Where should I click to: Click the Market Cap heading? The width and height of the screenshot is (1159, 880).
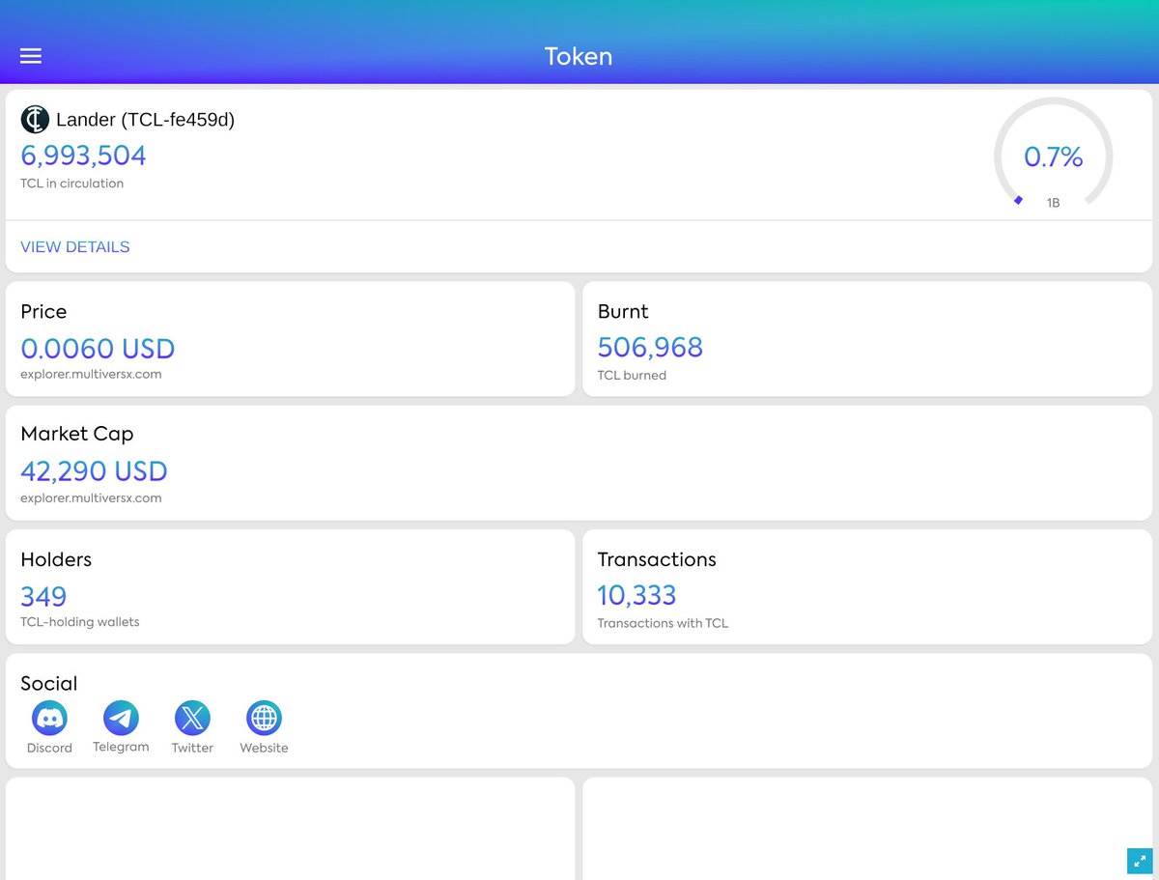coord(77,435)
